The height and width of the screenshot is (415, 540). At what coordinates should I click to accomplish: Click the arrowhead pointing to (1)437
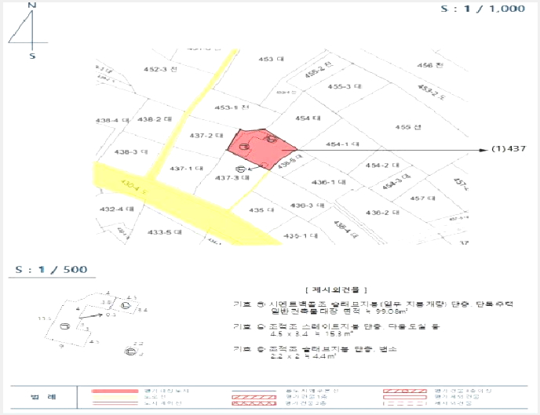[483, 150]
